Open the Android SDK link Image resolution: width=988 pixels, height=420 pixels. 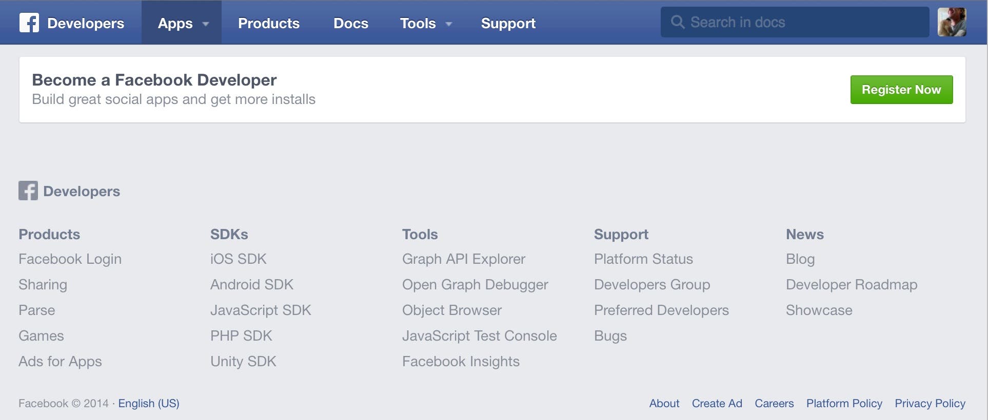[252, 284]
